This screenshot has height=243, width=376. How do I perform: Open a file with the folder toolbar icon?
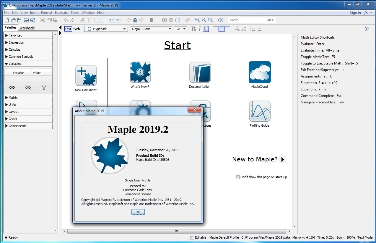[x=13, y=20]
